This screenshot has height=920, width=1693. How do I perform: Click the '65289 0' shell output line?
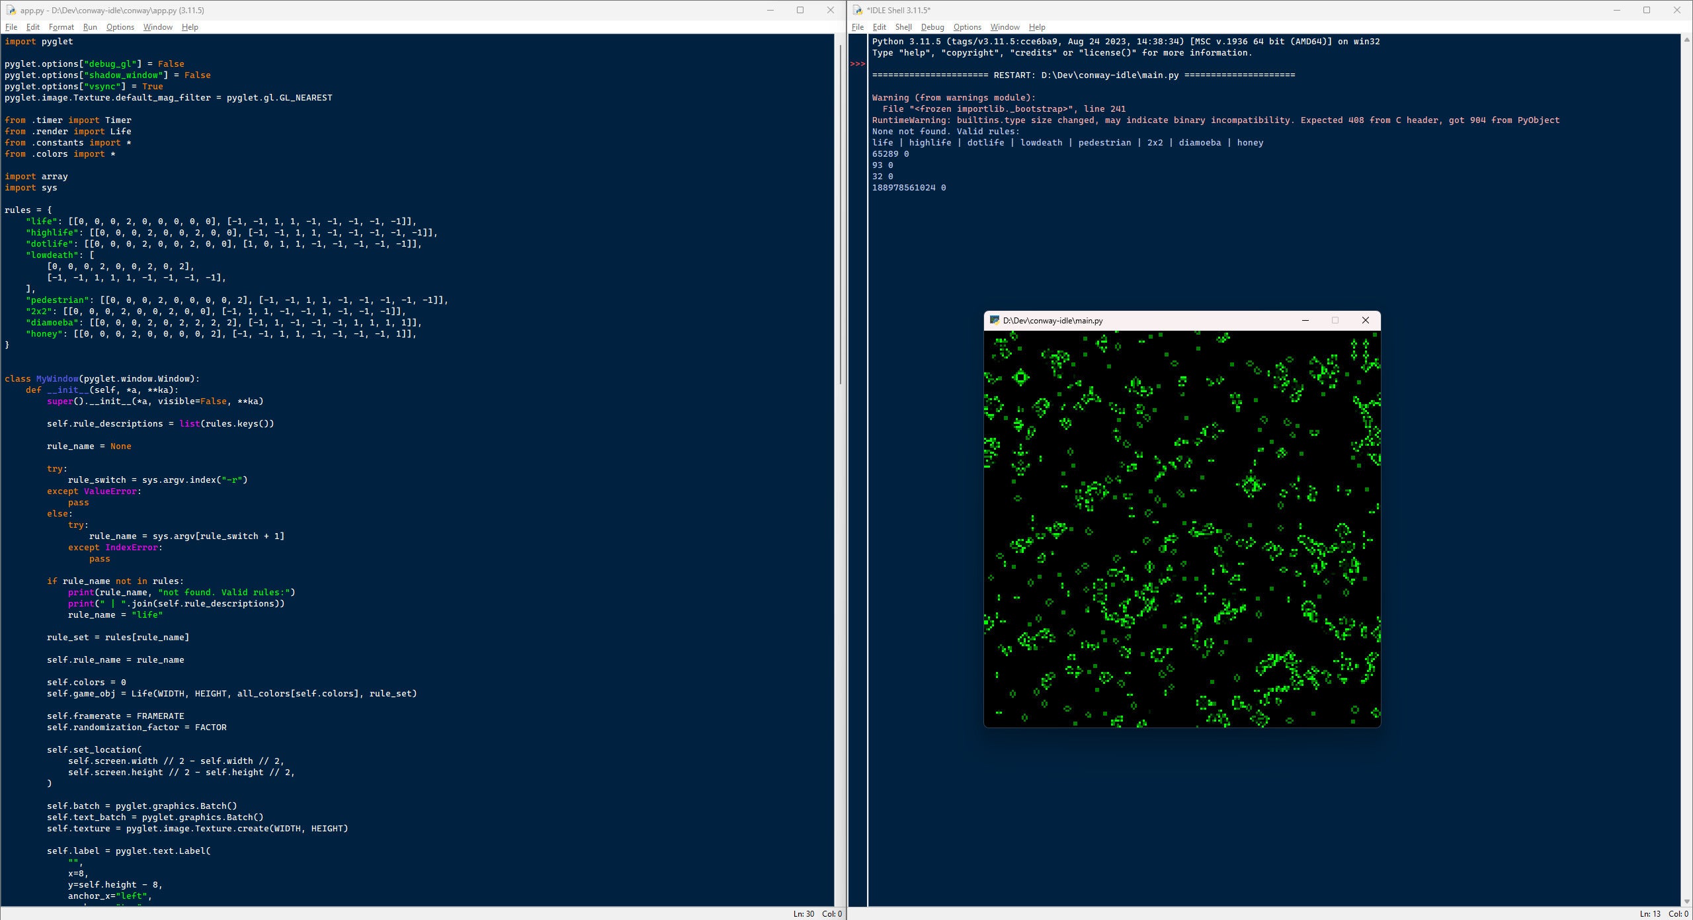pyautogui.click(x=890, y=153)
